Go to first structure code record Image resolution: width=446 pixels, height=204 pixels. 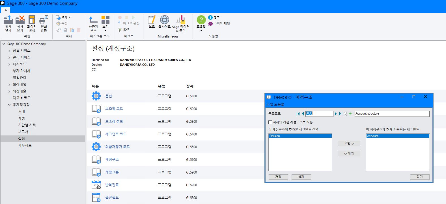click(298, 114)
